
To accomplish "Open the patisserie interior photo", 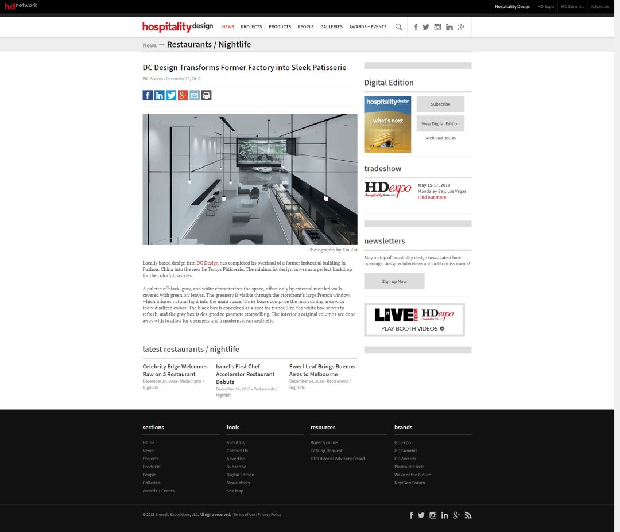I will coord(250,179).
